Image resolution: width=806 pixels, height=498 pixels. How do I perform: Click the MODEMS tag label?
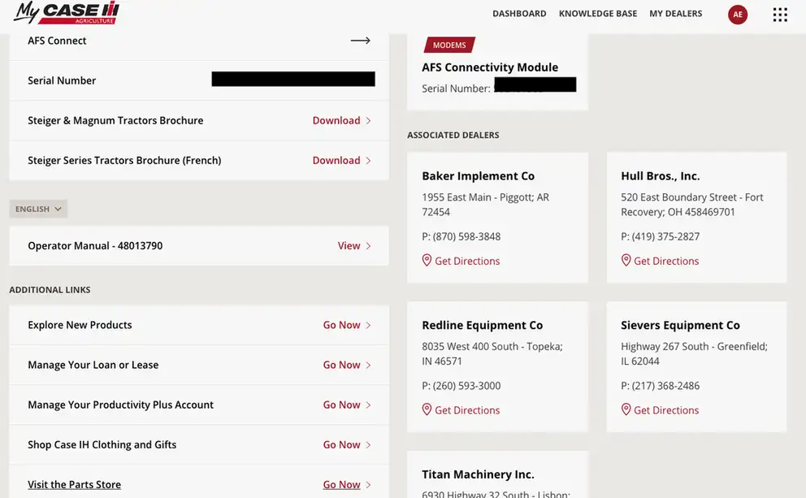coord(449,45)
